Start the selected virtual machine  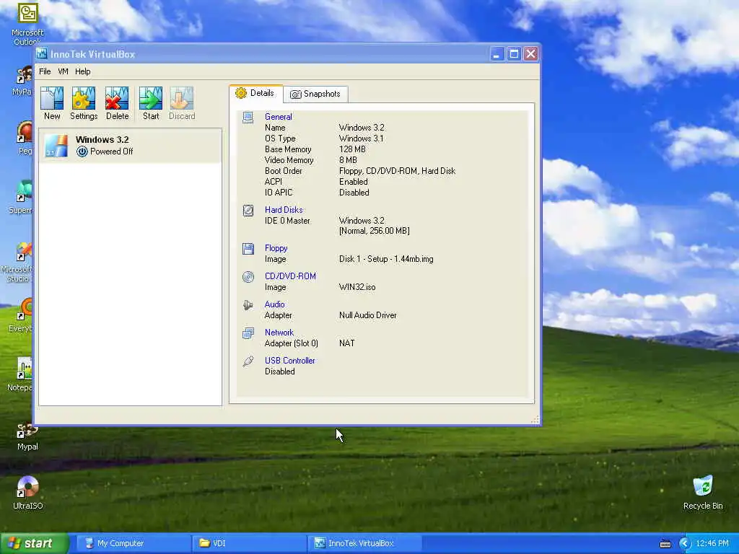tap(151, 103)
